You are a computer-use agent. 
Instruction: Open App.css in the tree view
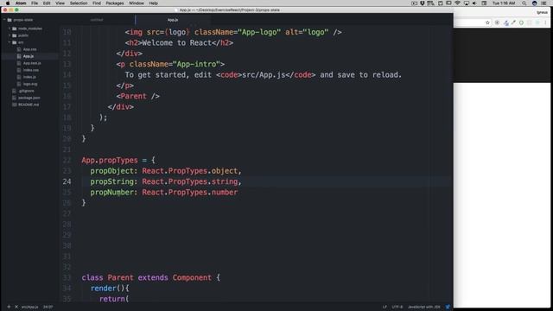tap(29, 49)
